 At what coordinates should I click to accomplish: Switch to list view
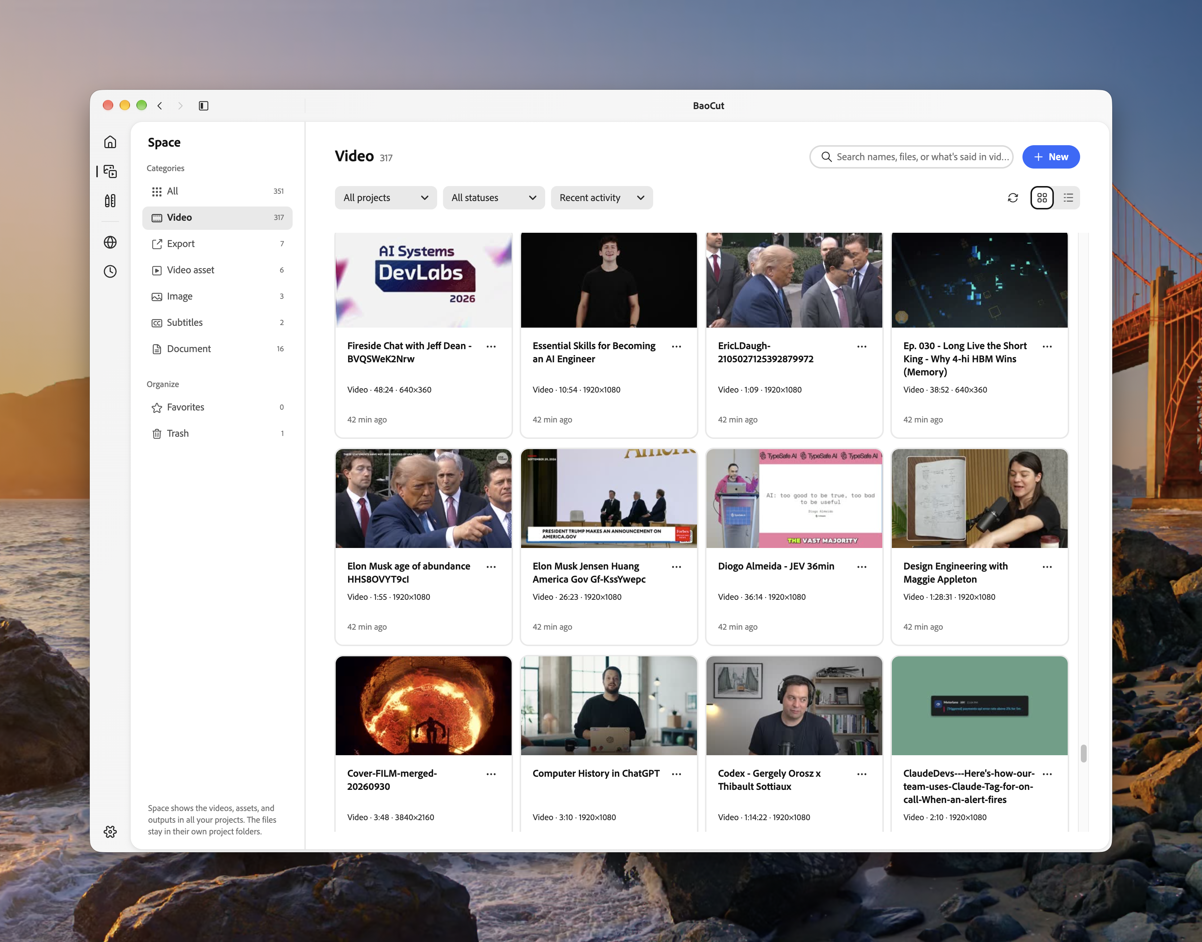click(1068, 197)
